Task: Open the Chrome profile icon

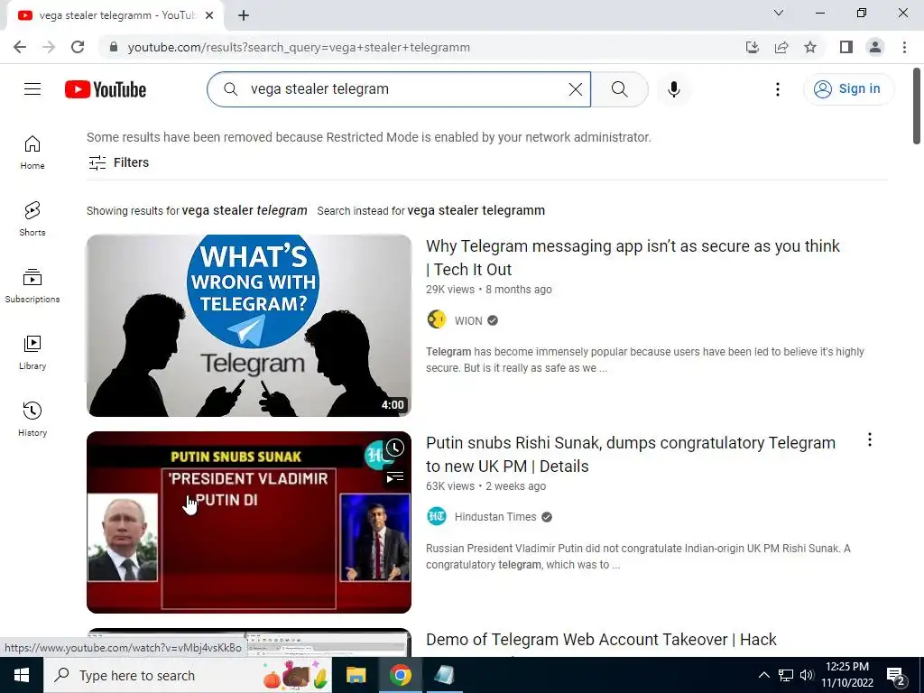Action: pyautogui.click(x=875, y=47)
